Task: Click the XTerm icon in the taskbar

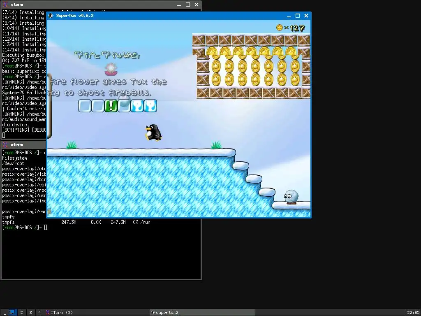Action: (48, 313)
